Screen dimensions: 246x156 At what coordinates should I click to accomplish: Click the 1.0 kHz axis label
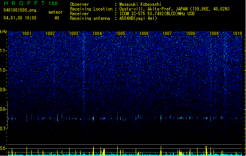coord(3,70)
